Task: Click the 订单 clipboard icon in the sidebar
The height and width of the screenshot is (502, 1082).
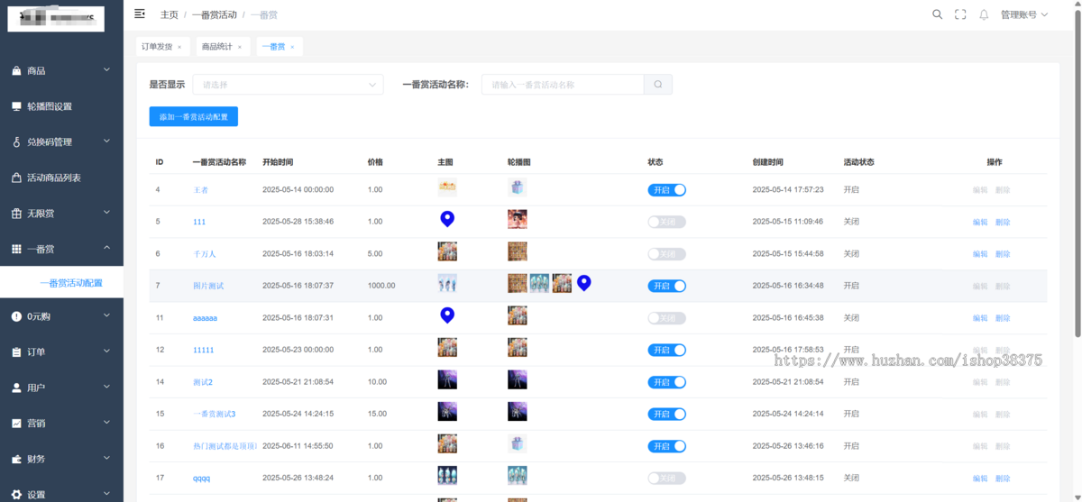Action: (x=16, y=351)
